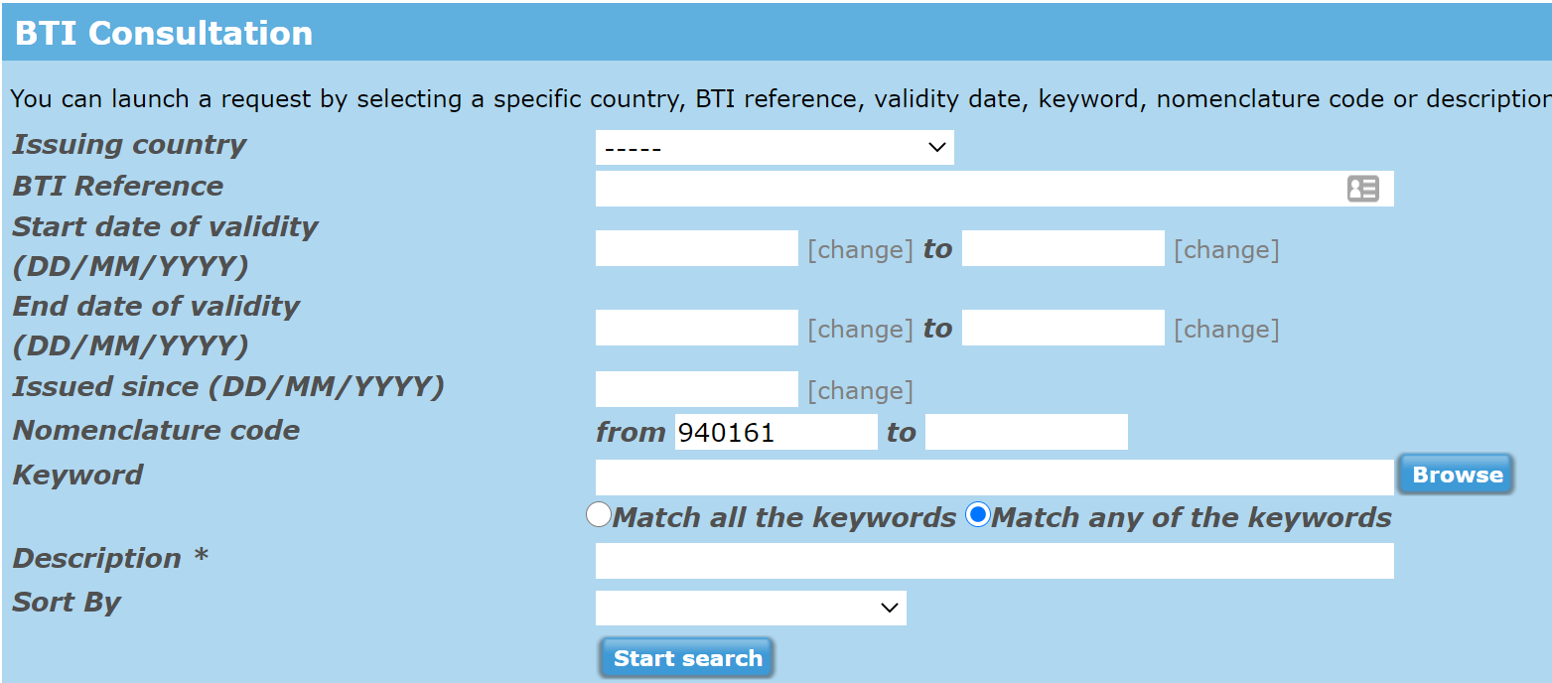Click change link beside Issued since field

pos(860,390)
